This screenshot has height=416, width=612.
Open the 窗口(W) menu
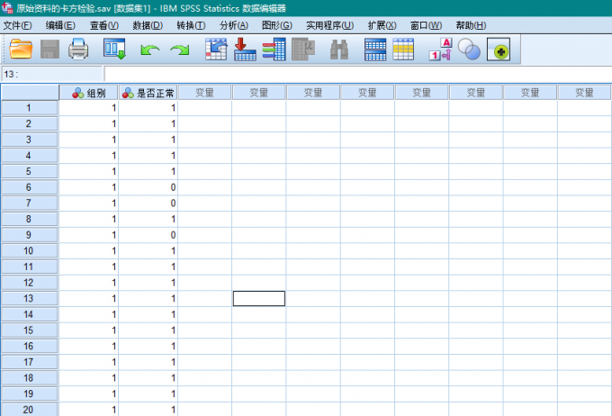pyautogui.click(x=426, y=25)
